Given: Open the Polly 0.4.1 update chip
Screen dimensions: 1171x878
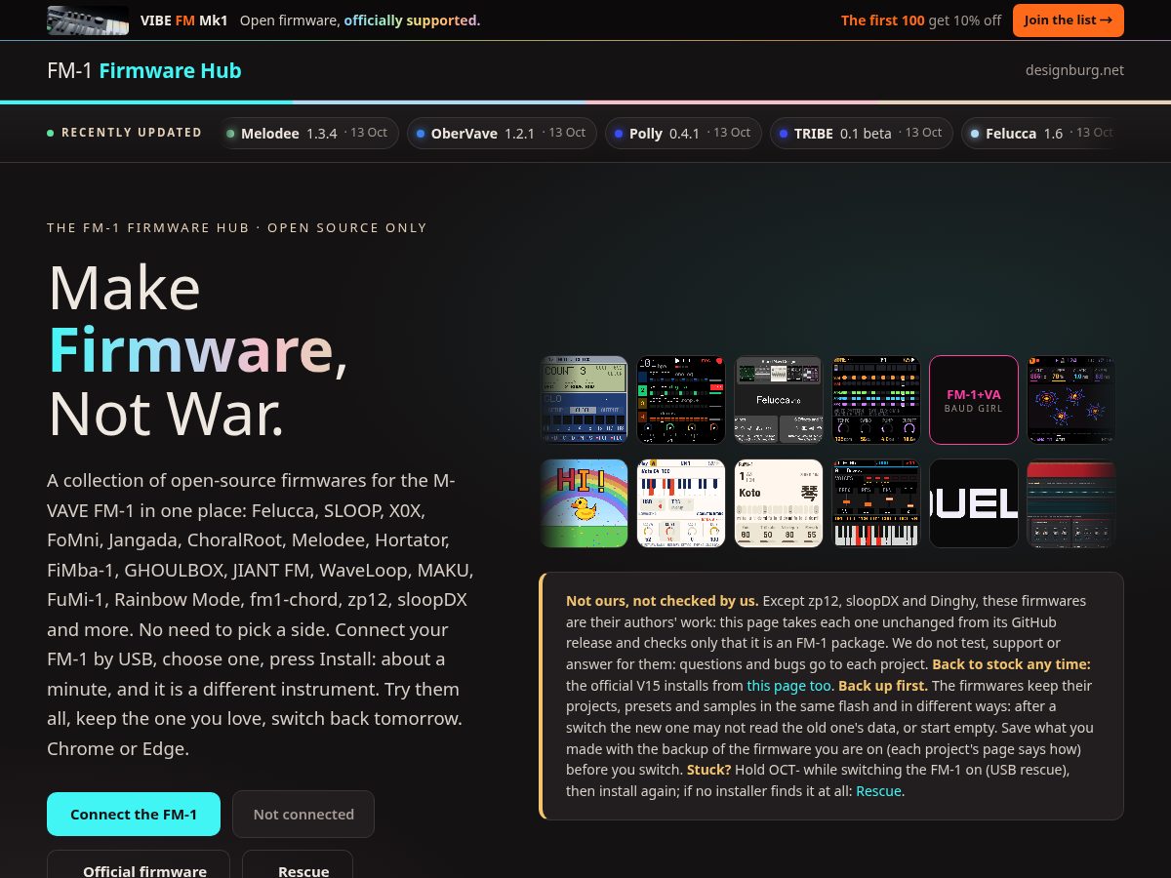Looking at the screenshot, I should click(682, 133).
